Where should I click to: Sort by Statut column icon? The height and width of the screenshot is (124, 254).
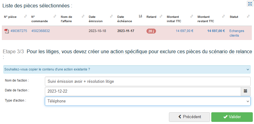[248, 16]
